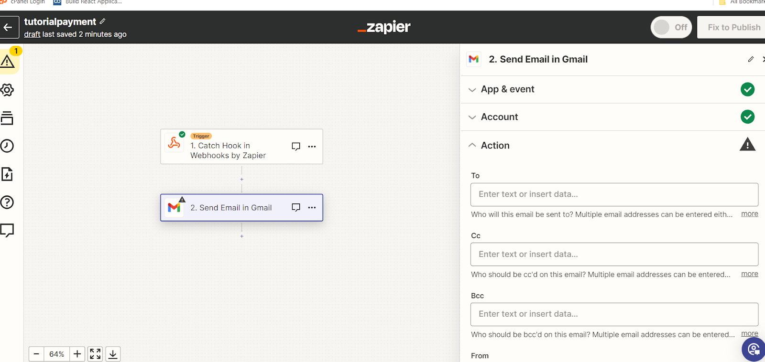The image size is (765, 362).
Task: Click the To email input field
Action: (x=614, y=194)
